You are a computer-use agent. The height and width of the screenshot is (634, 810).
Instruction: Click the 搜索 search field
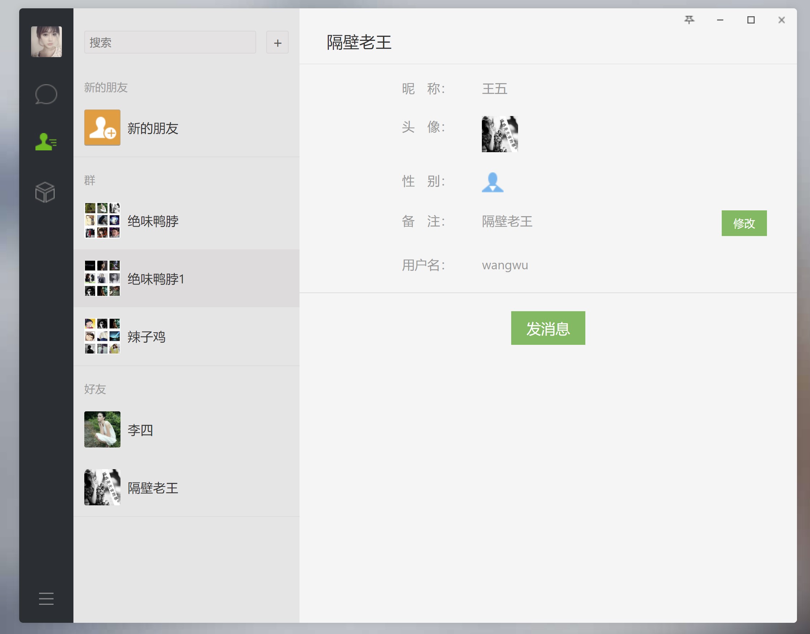169,42
